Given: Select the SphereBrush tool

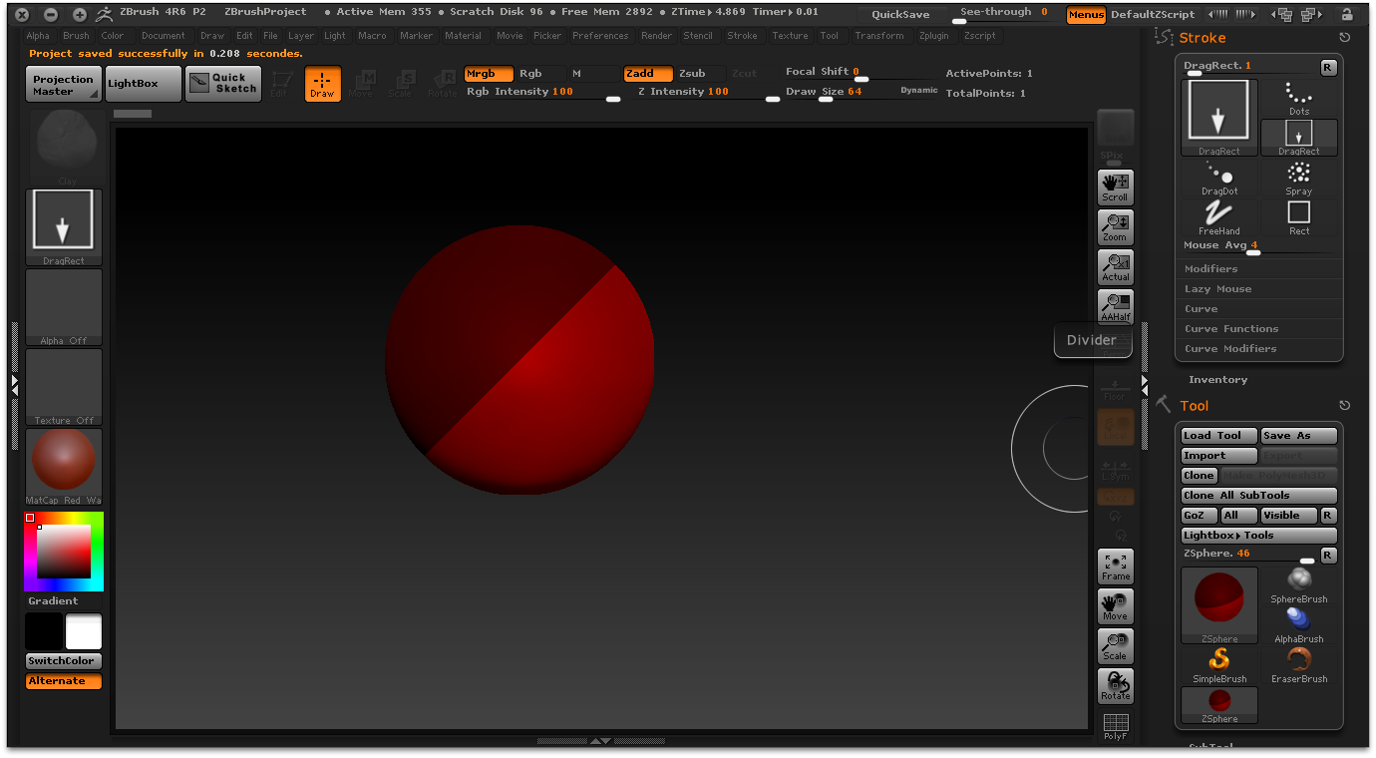Looking at the screenshot, I should coord(1298,586).
